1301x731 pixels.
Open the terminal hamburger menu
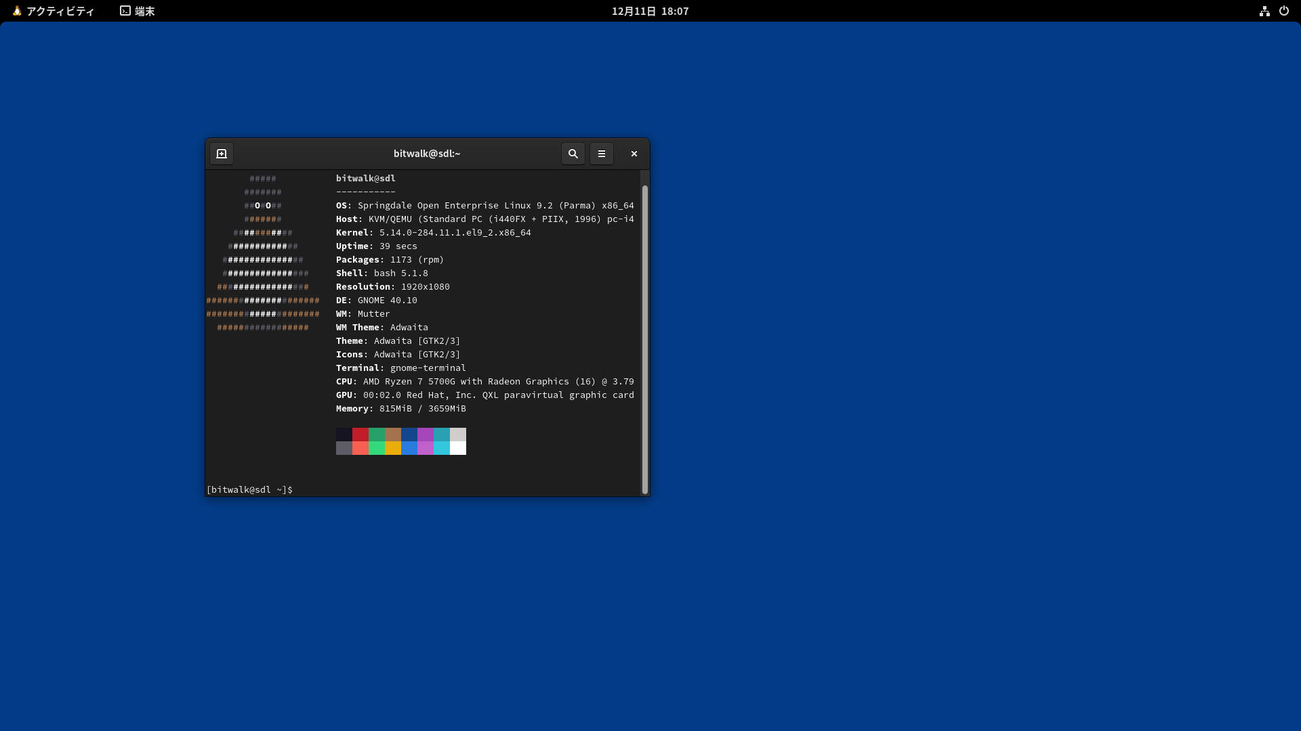point(601,154)
